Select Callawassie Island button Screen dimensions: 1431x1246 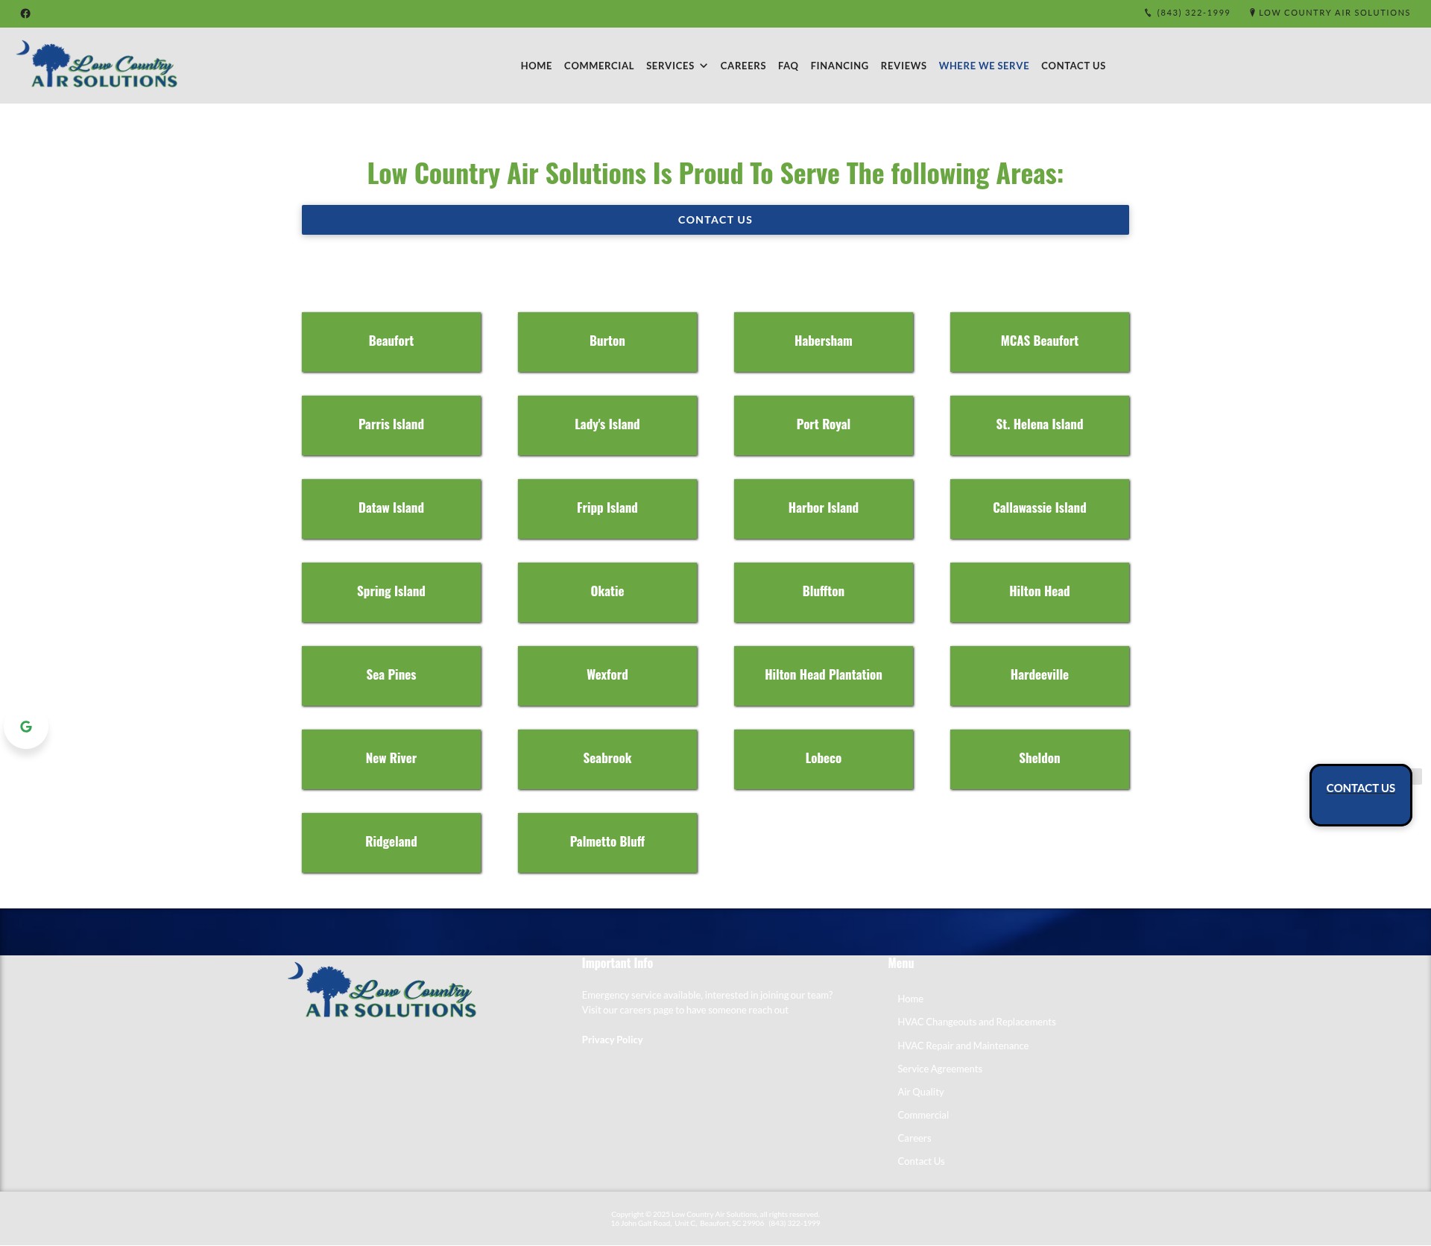click(x=1040, y=509)
